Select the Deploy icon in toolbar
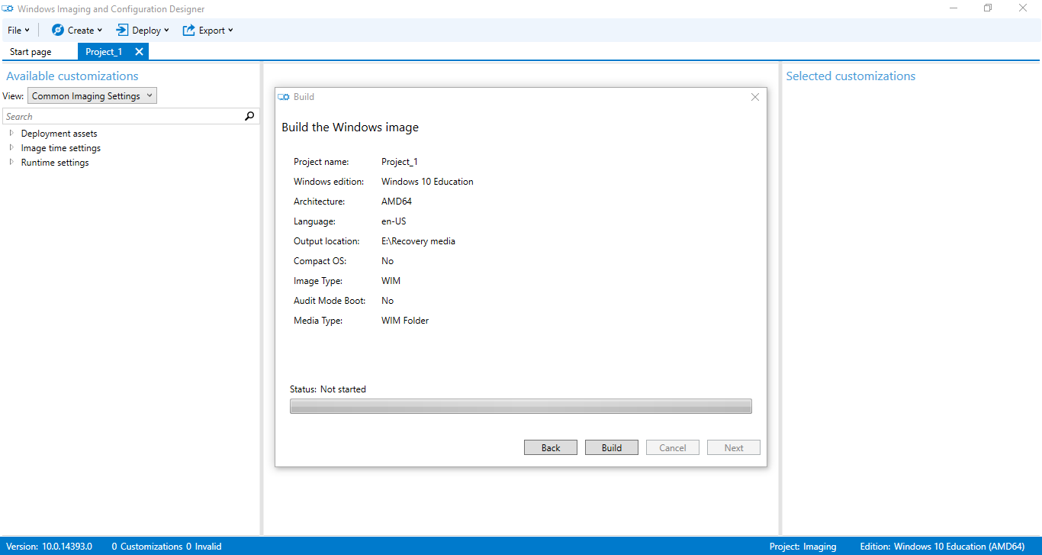The width and height of the screenshot is (1042, 555). coord(120,30)
